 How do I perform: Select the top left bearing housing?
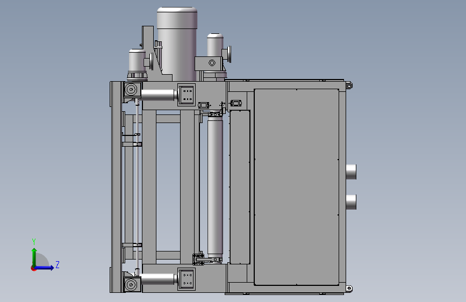coord(132,89)
